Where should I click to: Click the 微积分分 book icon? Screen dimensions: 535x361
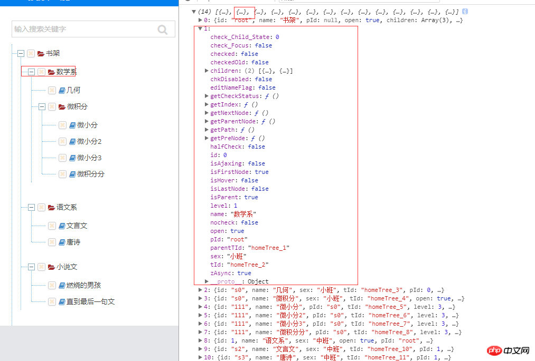[72, 174]
